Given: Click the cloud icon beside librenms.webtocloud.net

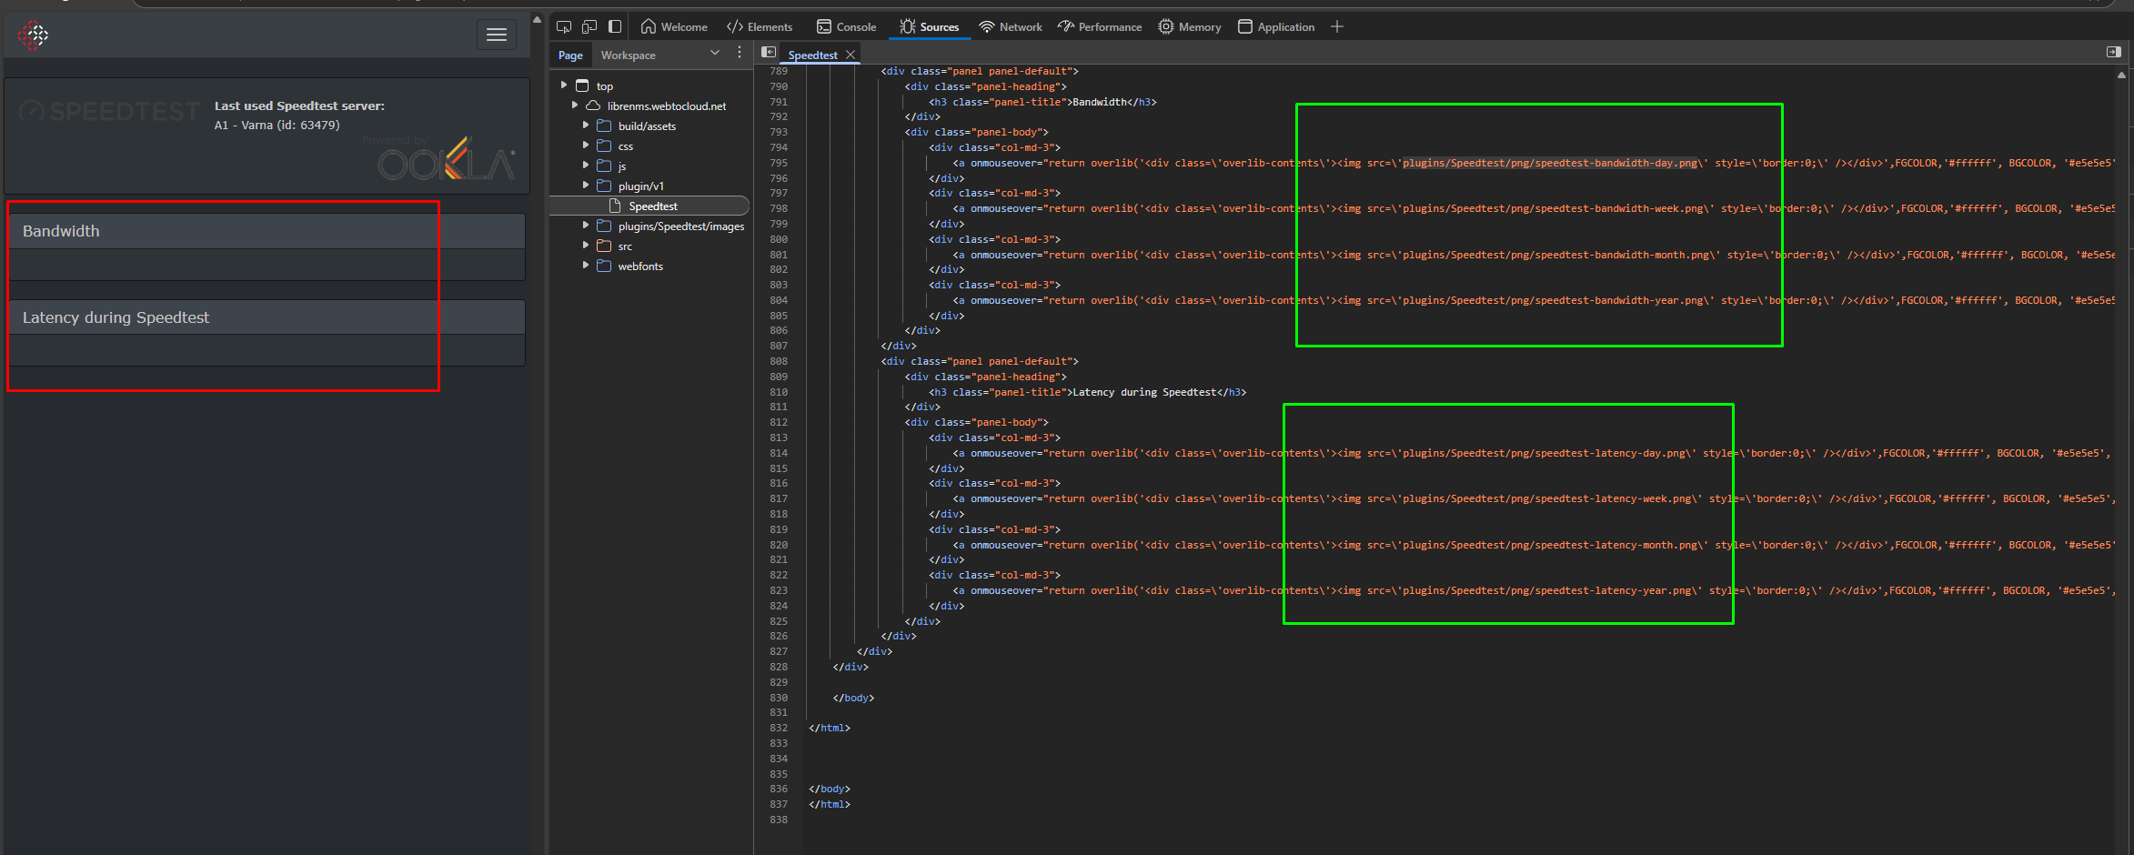Looking at the screenshot, I should [593, 106].
